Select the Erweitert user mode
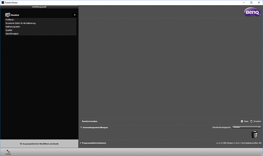 (x=251, y=121)
